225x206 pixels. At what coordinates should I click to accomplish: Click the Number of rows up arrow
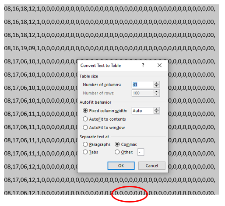point(157,91)
